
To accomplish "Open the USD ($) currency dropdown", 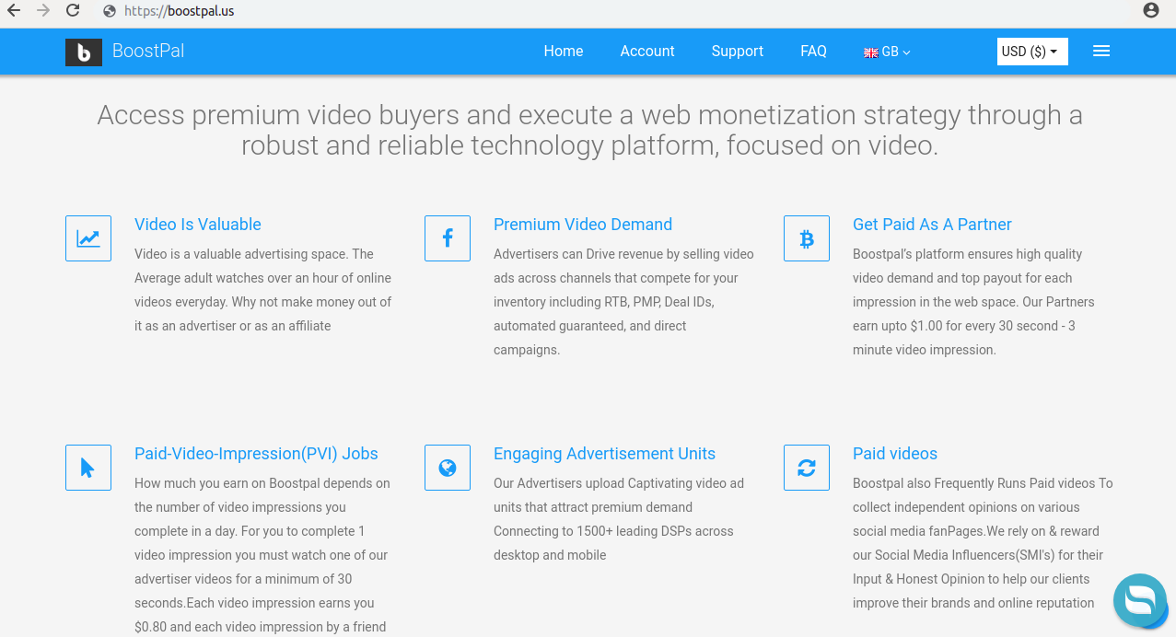I will [x=1032, y=52].
